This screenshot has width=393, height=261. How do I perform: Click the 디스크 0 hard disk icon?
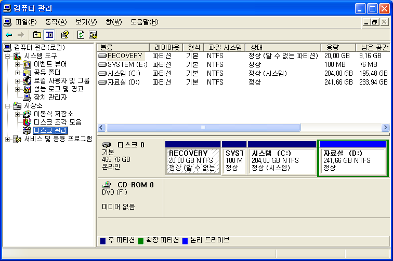tap(107, 145)
